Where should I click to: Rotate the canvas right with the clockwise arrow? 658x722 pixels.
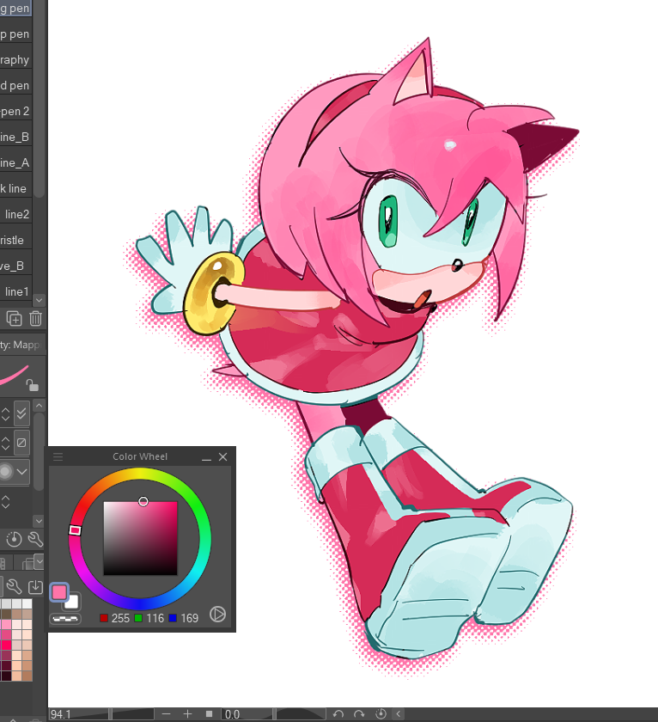359,713
